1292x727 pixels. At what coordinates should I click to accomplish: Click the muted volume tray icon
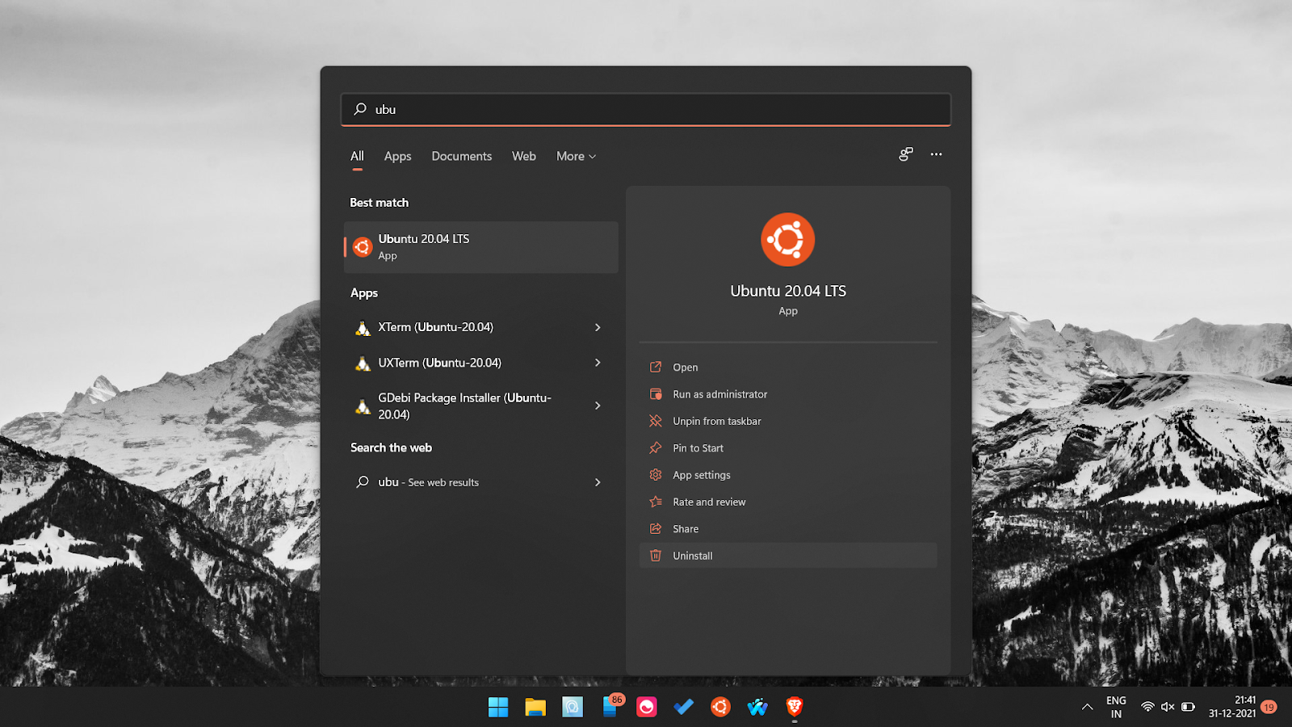pyautogui.click(x=1168, y=707)
